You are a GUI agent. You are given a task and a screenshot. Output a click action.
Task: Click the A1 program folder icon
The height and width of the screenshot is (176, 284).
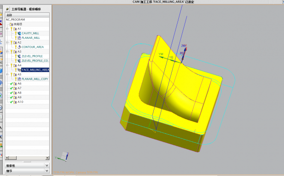[x=15, y=29]
